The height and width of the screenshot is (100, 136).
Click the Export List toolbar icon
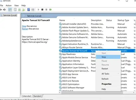23,10
